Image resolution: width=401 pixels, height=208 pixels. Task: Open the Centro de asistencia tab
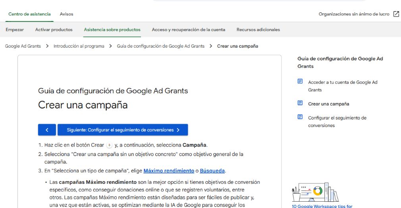(x=29, y=14)
